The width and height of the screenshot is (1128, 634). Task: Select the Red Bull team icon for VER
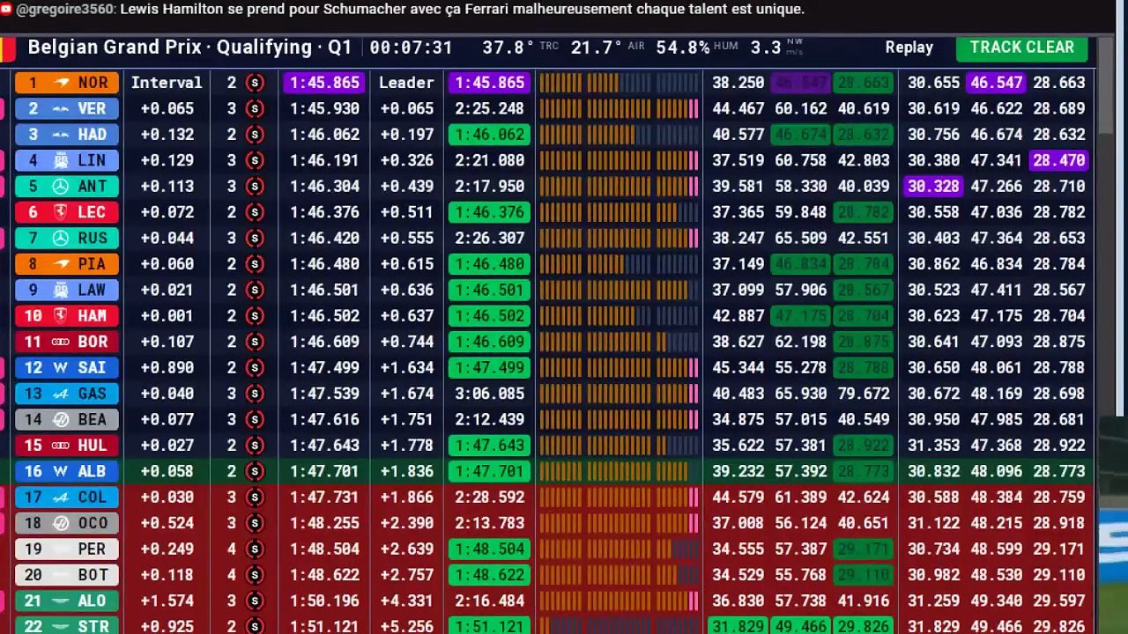point(62,108)
